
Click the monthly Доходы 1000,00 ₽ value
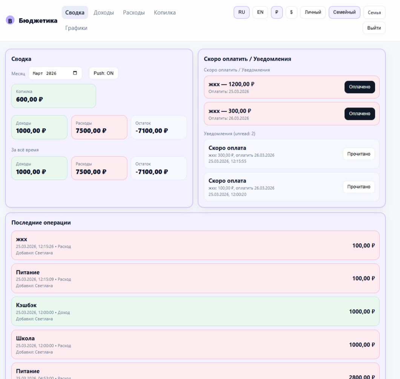31,131
